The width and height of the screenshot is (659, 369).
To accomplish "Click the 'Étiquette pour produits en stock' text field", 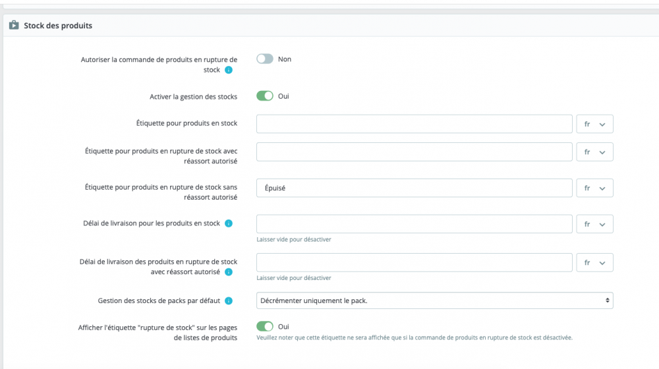I will tap(414, 124).
